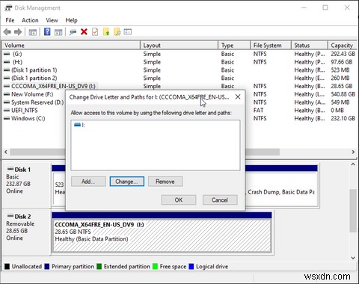Screen dimensions: 359x284
Task: Click the dark blue Primary partition swatch
Action: [x=47, y=267]
